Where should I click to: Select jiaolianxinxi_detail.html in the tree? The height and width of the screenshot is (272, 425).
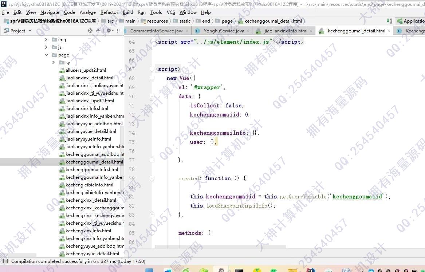click(89, 78)
